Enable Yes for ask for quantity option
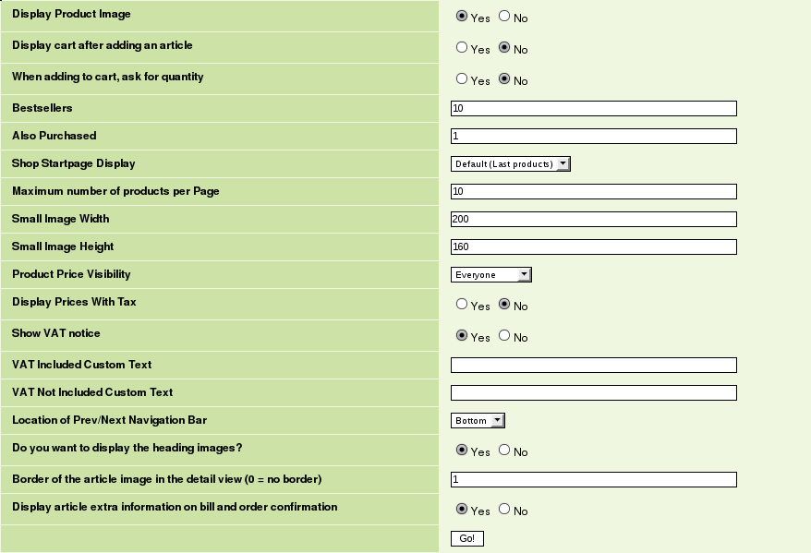 (462, 79)
